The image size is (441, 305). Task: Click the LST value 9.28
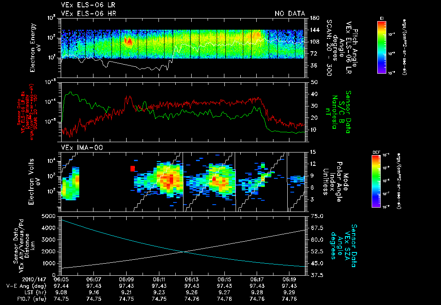tap(257, 293)
